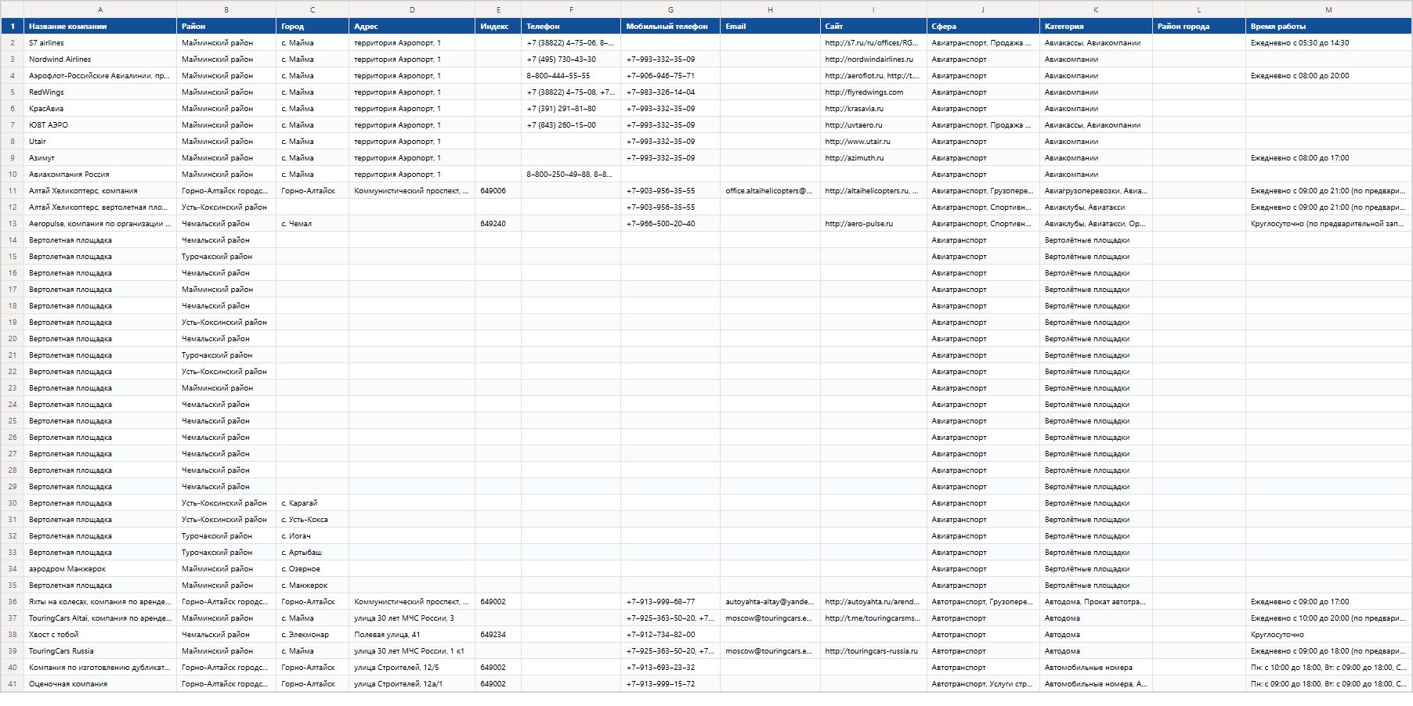Select hours cell 'Круглосуточно' in row 38

(x=1328, y=635)
